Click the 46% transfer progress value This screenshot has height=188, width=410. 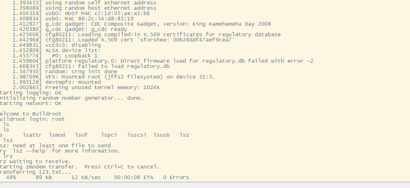coord(11,177)
